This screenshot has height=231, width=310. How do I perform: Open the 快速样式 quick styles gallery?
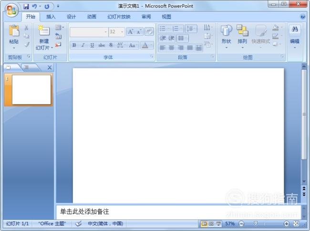coord(260,37)
